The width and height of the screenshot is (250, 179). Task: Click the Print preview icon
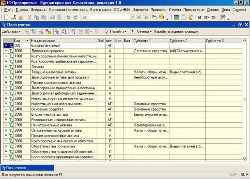tap(59, 17)
